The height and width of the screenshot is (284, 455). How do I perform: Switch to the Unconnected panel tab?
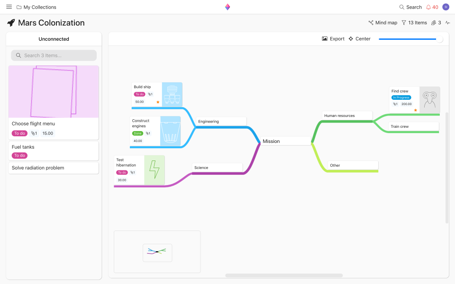[54, 39]
